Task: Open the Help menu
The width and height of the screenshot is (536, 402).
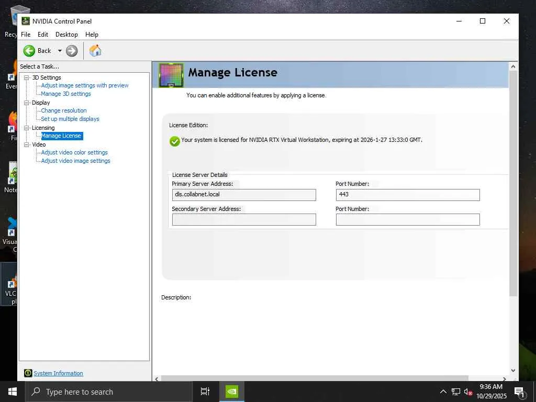Action: point(92,35)
